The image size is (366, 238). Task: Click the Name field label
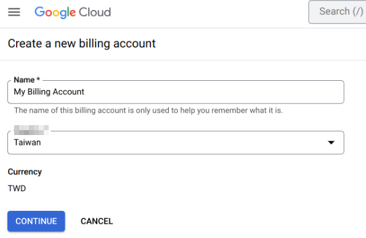[x=24, y=80]
